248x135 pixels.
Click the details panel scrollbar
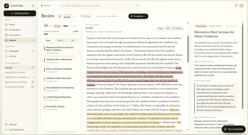(x=242, y=66)
